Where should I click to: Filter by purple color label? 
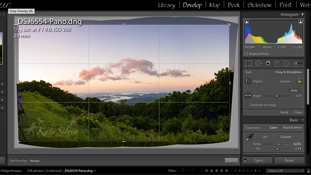click(251, 171)
